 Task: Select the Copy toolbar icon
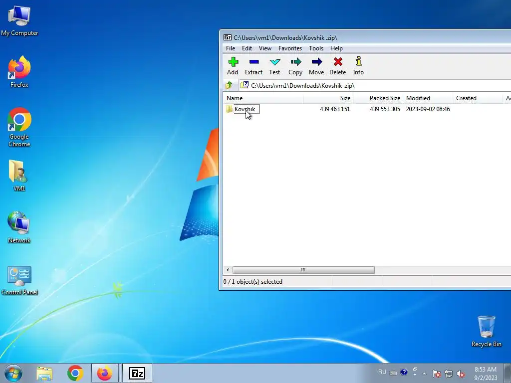point(295,66)
